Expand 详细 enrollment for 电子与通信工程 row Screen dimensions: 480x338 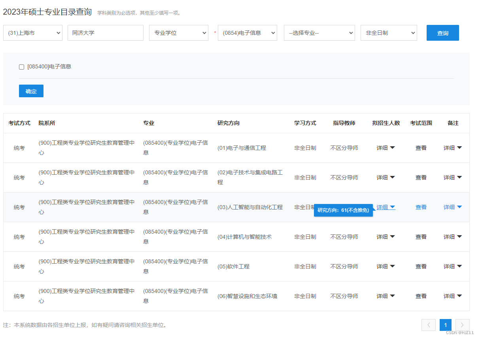pyautogui.click(x=386, y=147)
